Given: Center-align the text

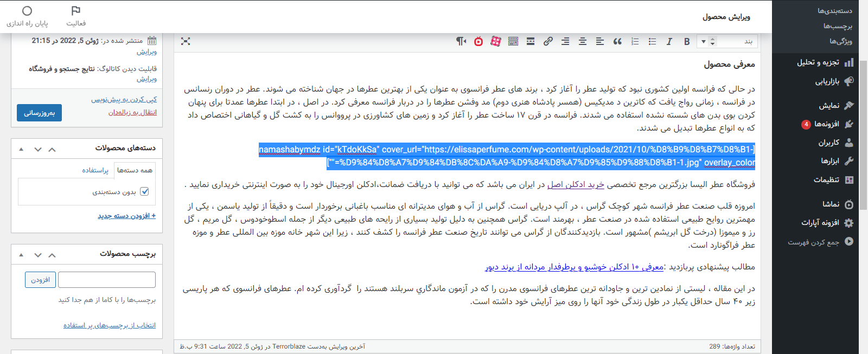Looking at the screenshot, I should 583,42.
